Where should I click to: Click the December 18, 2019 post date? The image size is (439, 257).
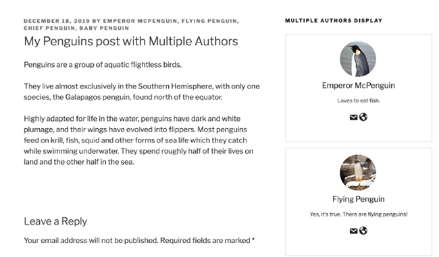point(57,21)
